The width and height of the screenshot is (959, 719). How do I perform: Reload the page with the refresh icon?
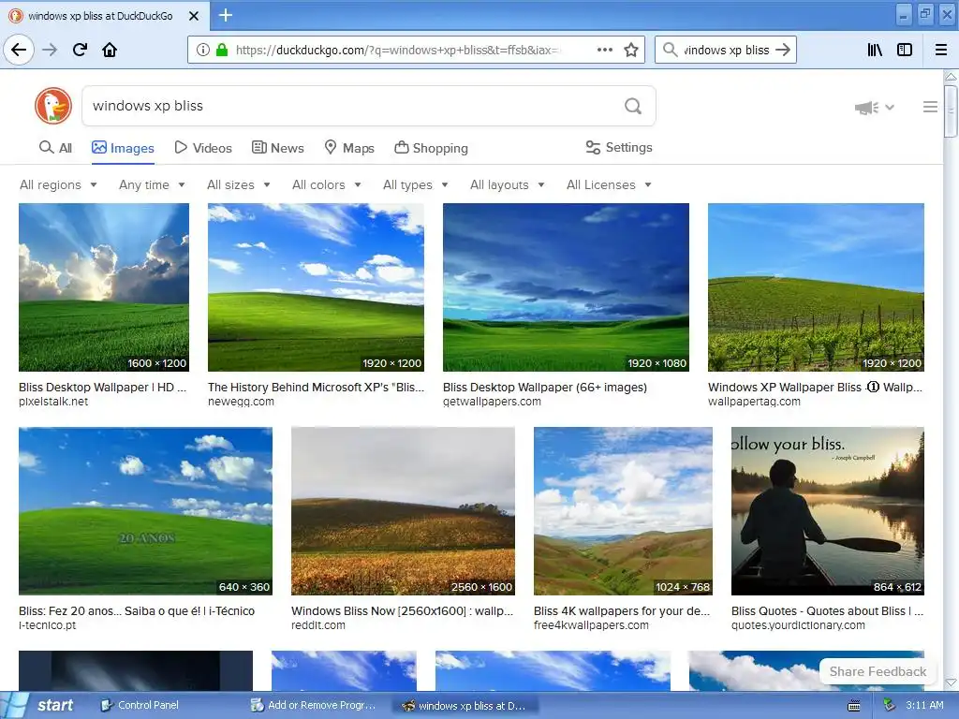(80, 50)
